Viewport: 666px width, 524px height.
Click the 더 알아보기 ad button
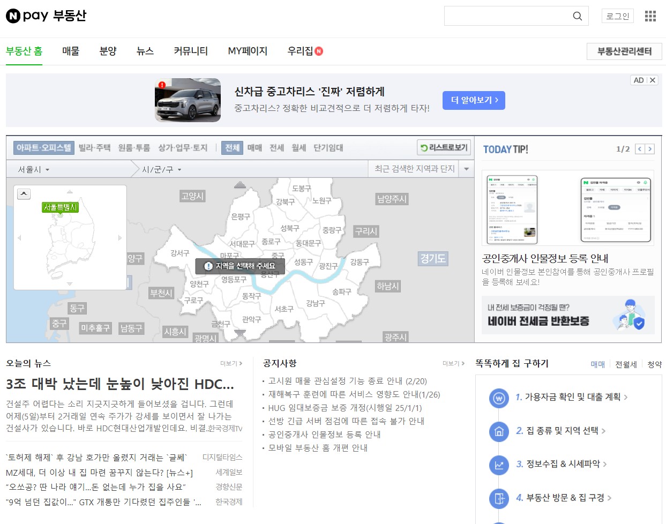tap(473, 100)
